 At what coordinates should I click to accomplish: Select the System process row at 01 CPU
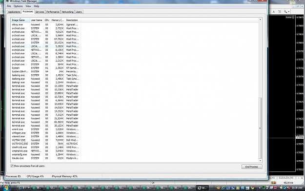pos(46,68)
